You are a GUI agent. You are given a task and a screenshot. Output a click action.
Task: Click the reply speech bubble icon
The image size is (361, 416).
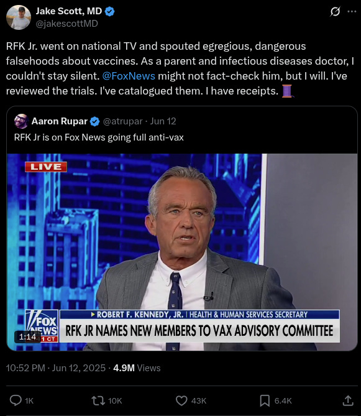16,400
